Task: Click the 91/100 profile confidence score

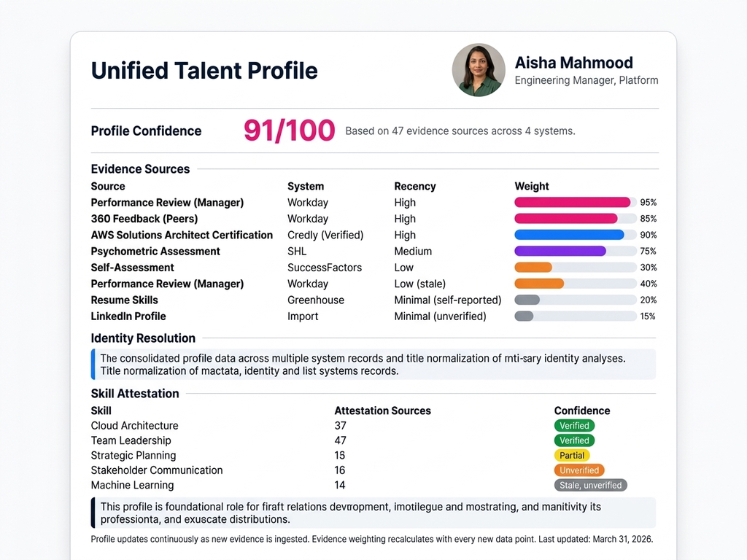Action: [x=289, y=131]
